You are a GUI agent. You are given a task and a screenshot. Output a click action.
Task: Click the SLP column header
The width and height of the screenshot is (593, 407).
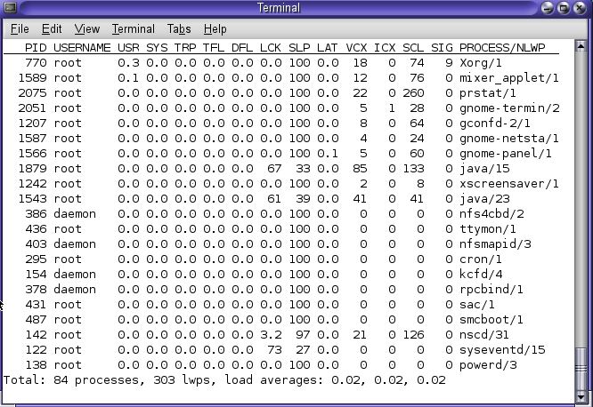pyautogui.click(x=299, y=48)
